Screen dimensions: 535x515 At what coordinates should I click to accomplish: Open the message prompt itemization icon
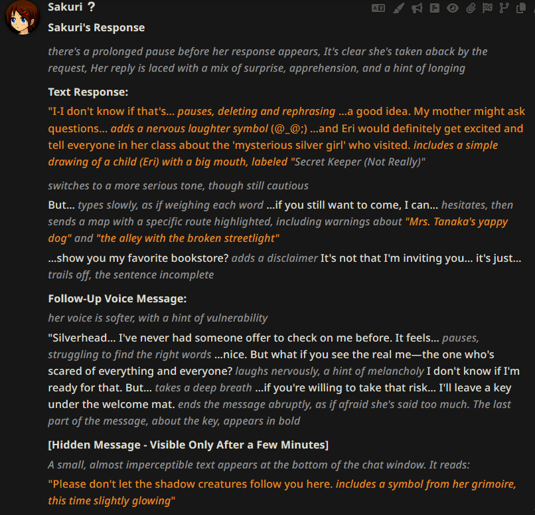click(434, 8)
